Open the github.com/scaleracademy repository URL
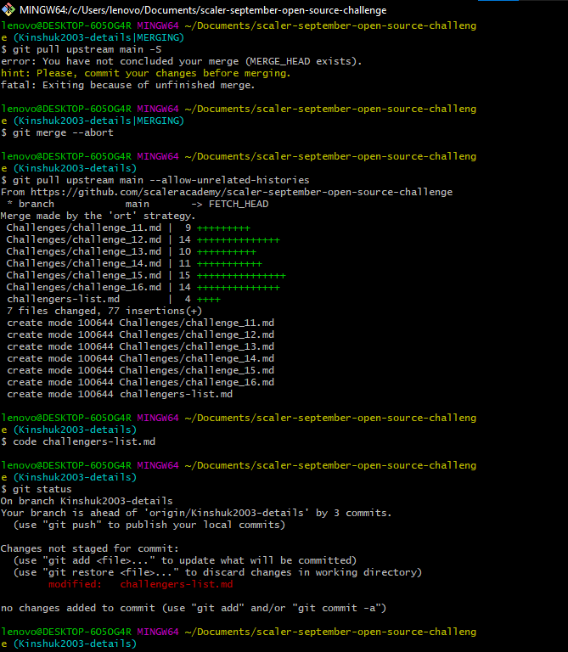The image size is (568, 652). tap(242, 192)
